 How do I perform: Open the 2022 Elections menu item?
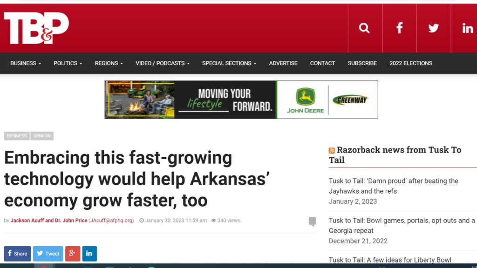point(411,63)
